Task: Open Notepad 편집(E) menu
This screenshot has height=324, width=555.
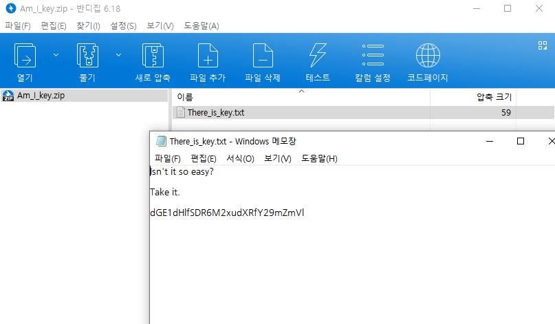Action: [x=204, y=159]
